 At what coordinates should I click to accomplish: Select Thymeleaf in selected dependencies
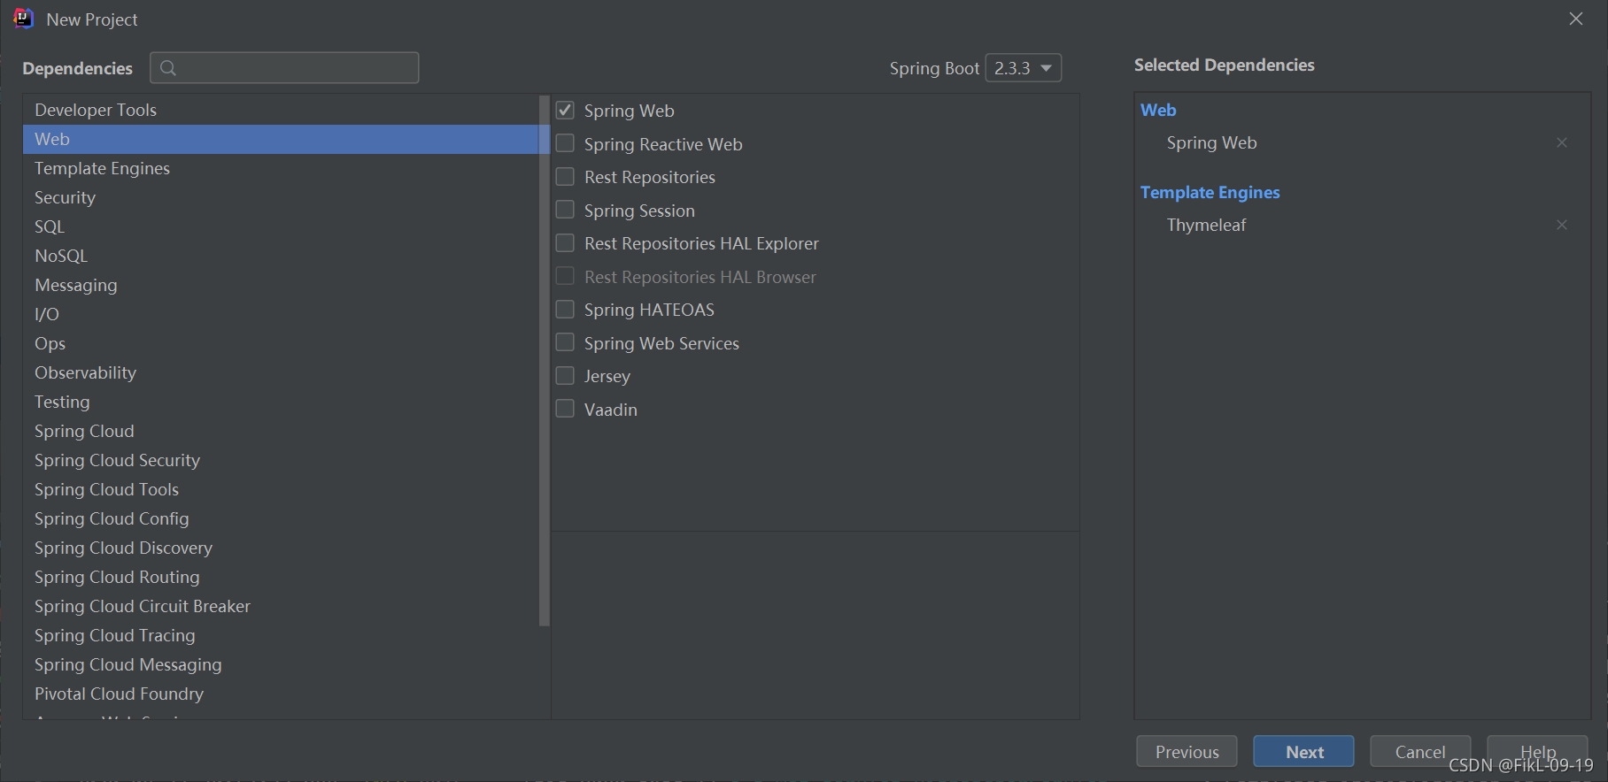coord(1206,225)
